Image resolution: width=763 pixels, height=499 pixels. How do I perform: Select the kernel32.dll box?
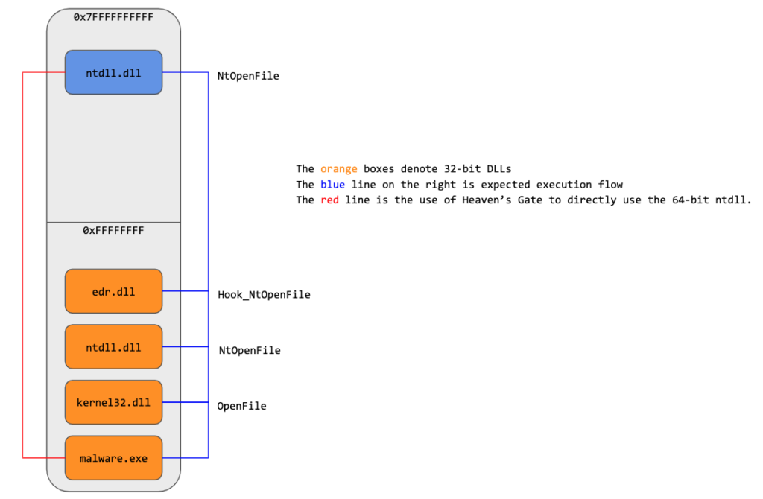coord(113,403)
